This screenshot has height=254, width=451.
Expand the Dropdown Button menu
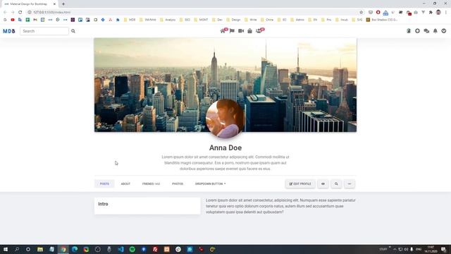pos(210,183)
